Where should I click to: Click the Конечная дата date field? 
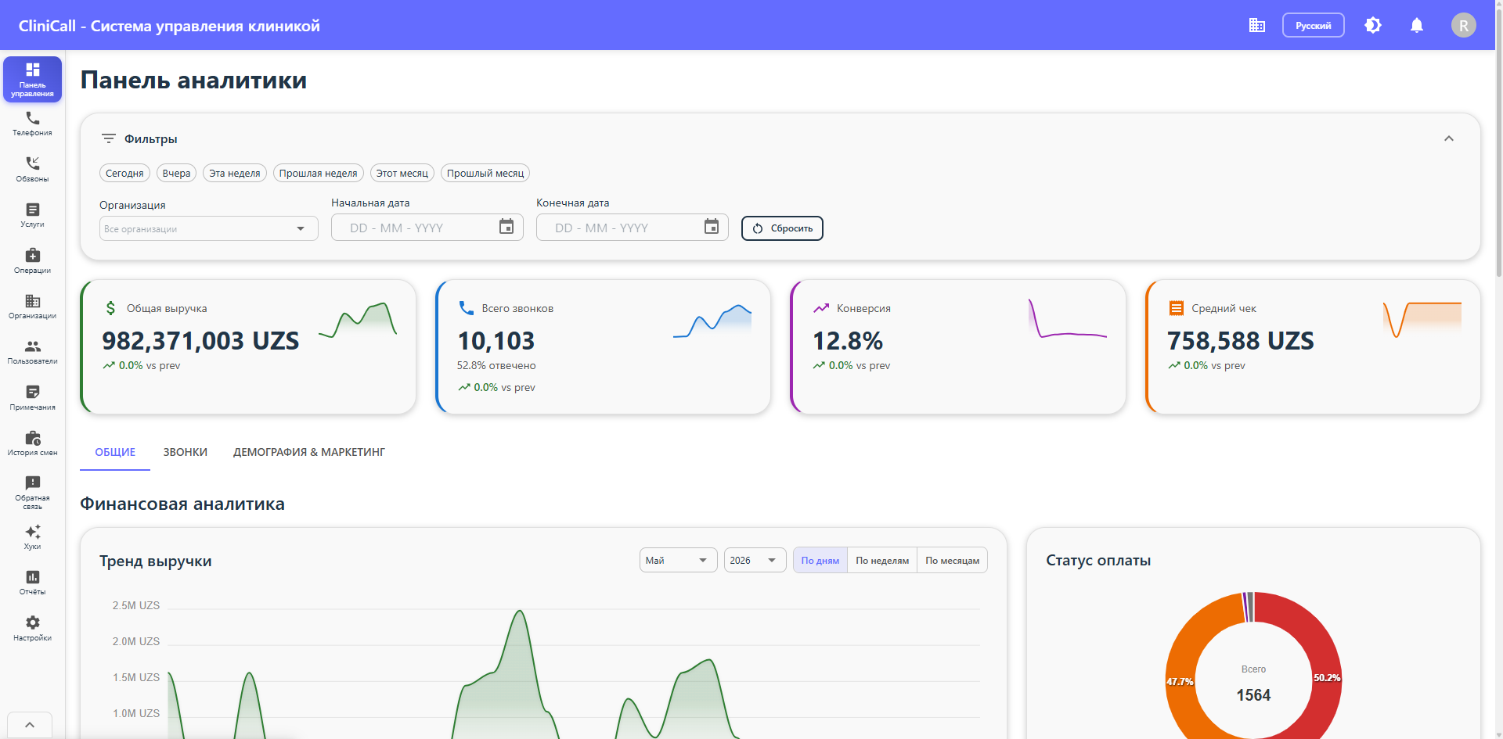pos(633,227)
